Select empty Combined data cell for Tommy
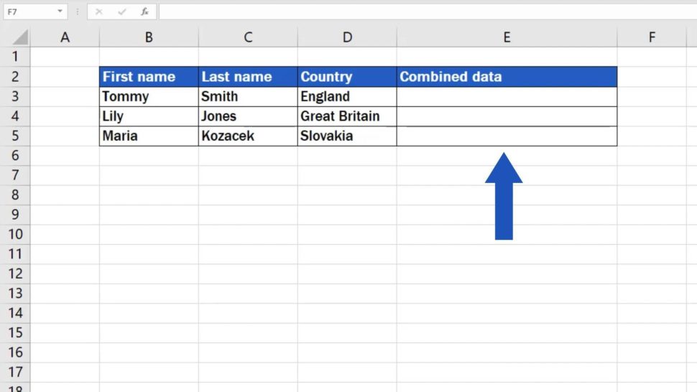This screenshot has height=392, width=697. tap(507, 96)
